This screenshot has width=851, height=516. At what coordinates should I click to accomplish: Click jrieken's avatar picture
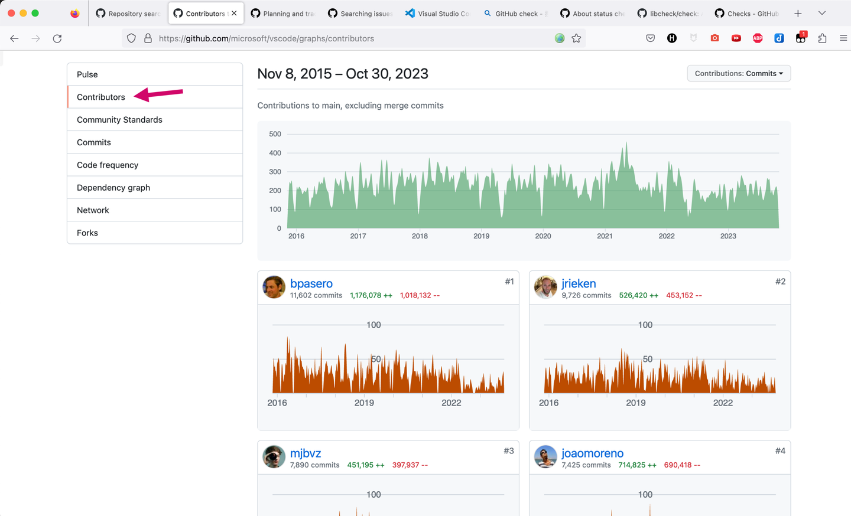pyautogui.click(x=545, y=287)
